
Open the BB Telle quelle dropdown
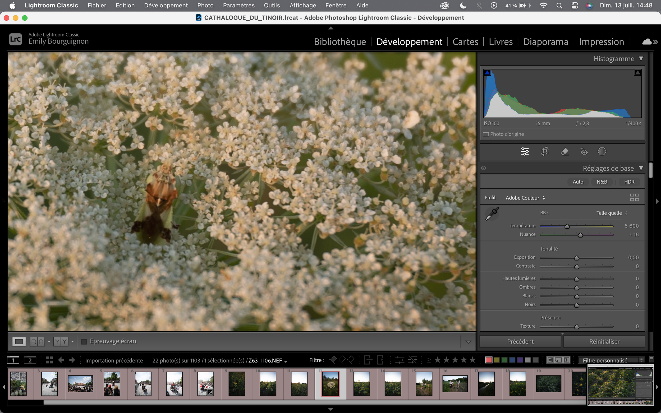(612, 213)
